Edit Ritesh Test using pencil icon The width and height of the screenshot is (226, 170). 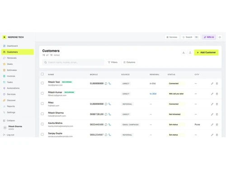click(212, 83)
